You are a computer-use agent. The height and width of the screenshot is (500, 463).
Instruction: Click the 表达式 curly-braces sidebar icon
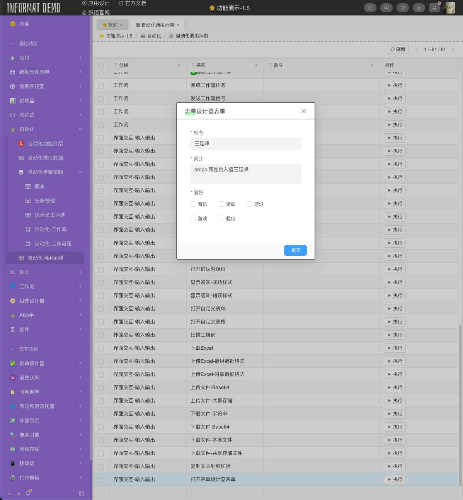click(13, 115)
